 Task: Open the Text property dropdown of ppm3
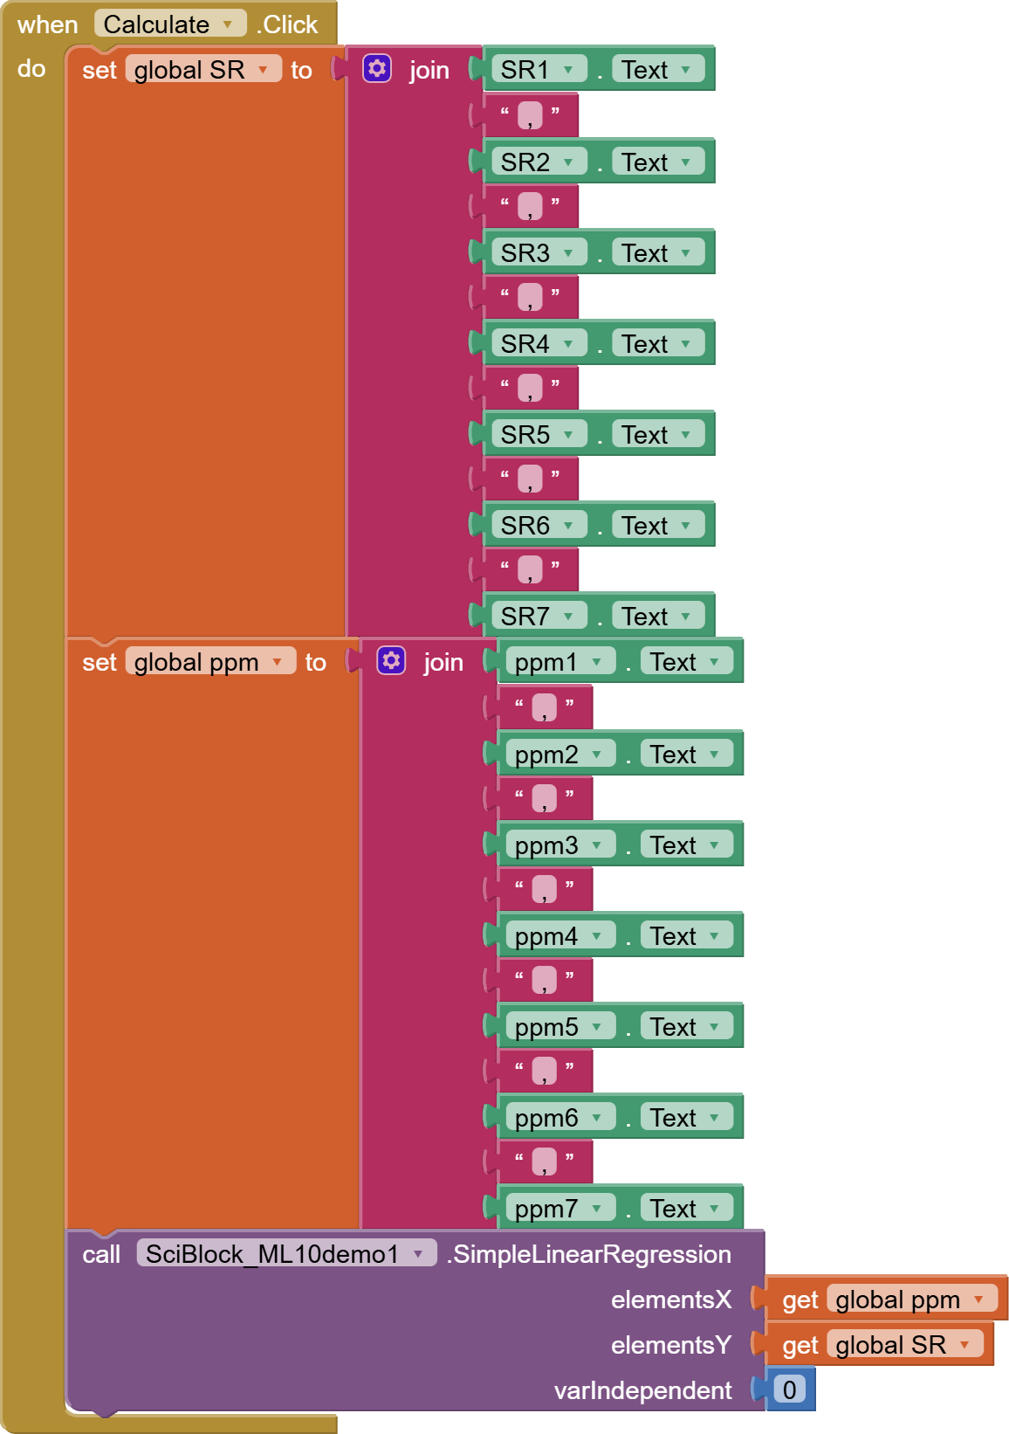[x=714, y=845]
